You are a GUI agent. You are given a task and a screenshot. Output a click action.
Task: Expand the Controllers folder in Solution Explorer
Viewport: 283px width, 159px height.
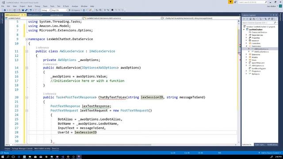click(x=247, y=43)
